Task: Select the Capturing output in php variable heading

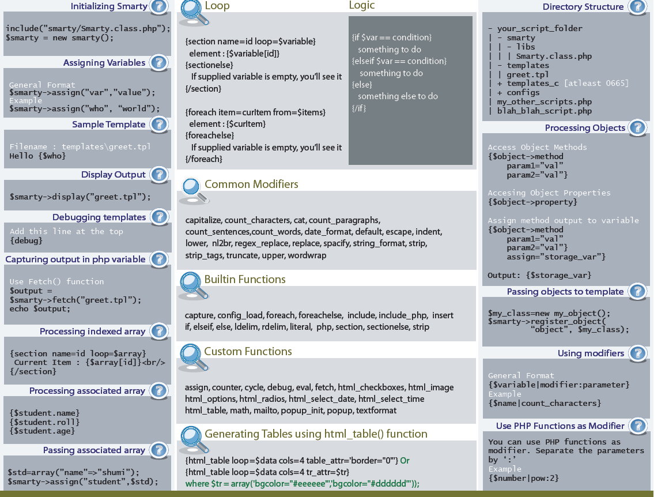Action: [75, 259]
